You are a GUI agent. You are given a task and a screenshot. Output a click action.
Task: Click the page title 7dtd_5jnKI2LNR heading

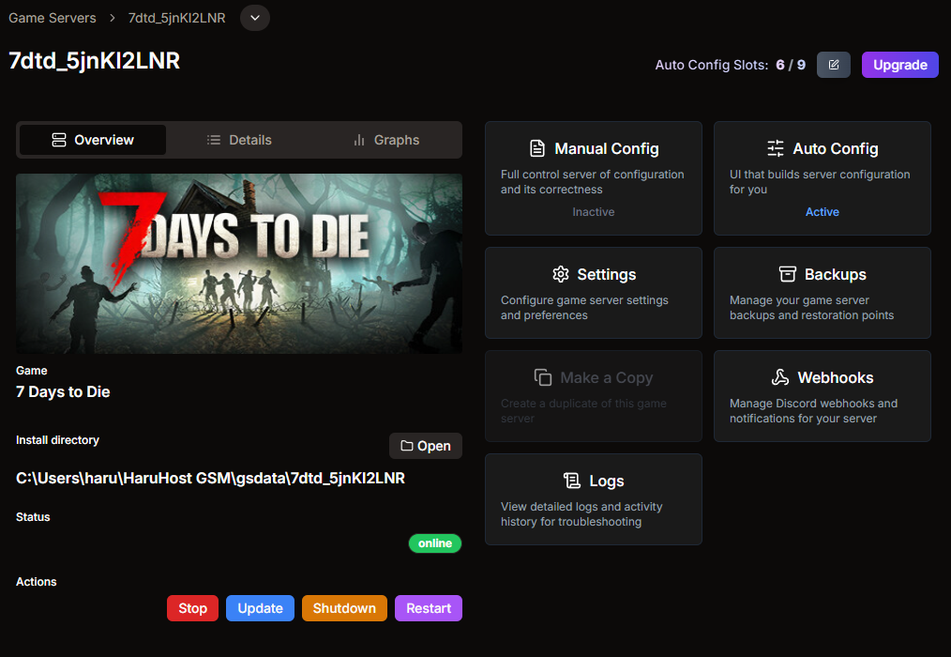tap(95, 61)
